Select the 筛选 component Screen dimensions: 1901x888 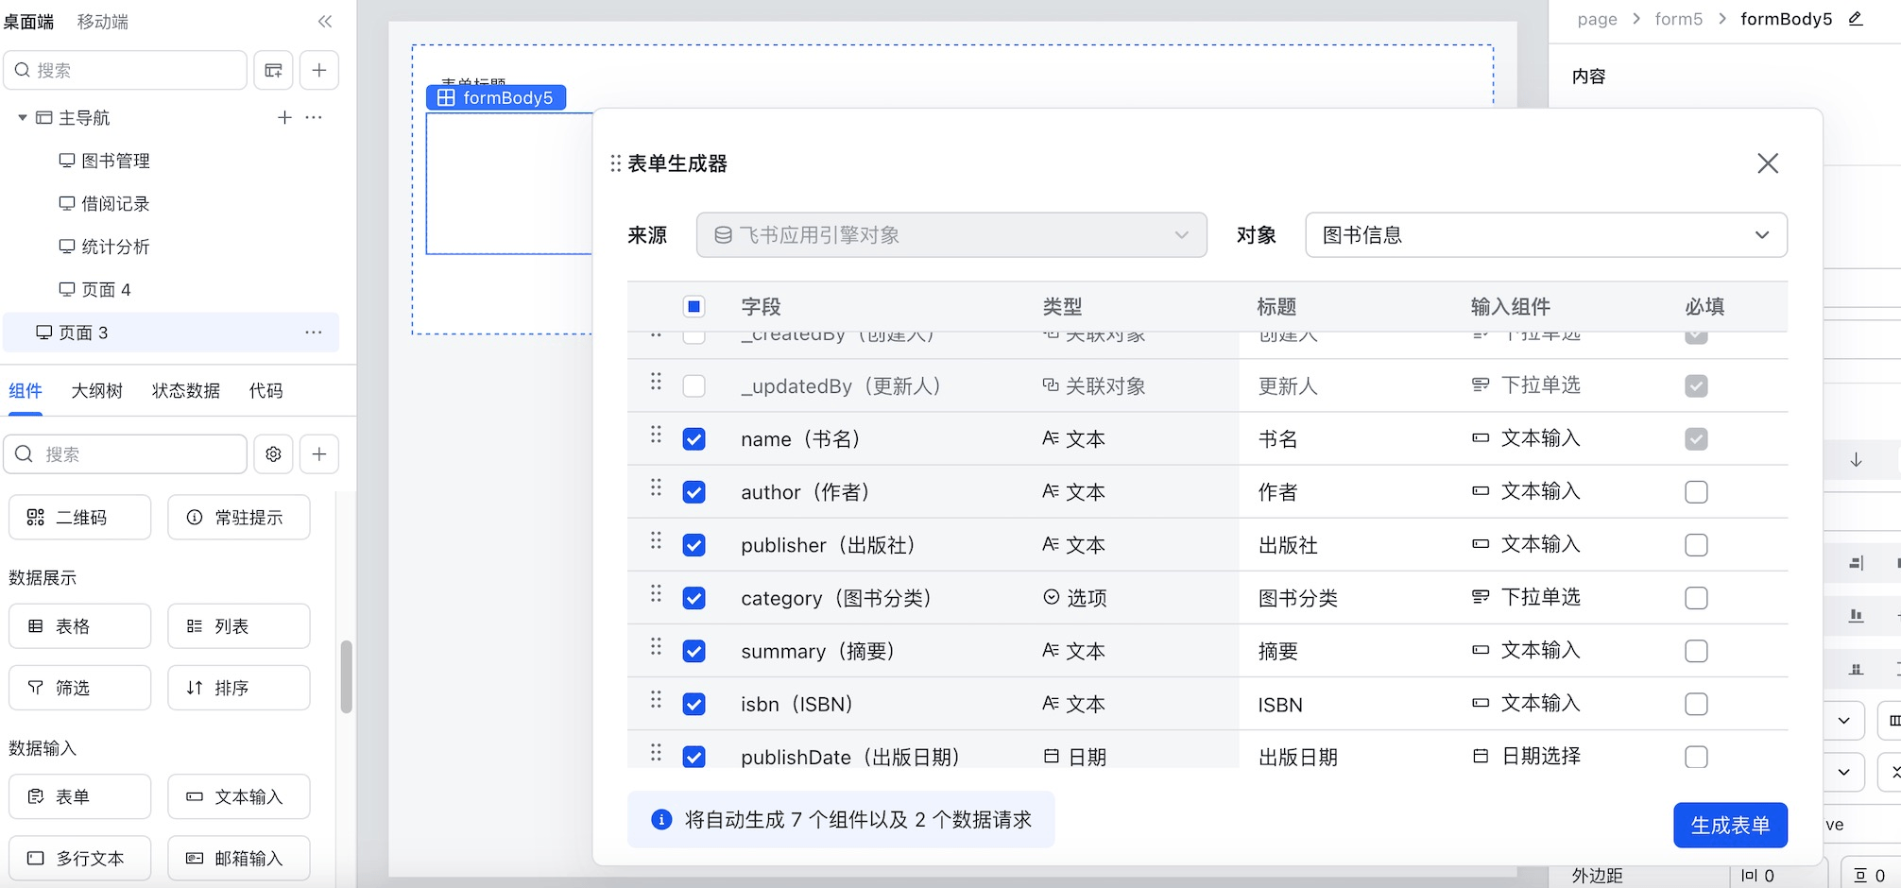pos(80,688)
